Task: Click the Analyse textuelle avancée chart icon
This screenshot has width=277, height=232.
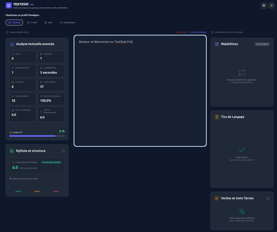Action: click(x=12, y=44)
